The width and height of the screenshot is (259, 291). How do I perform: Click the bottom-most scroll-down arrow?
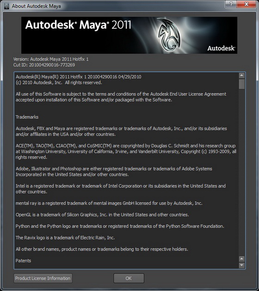click(x=241, y=265)
